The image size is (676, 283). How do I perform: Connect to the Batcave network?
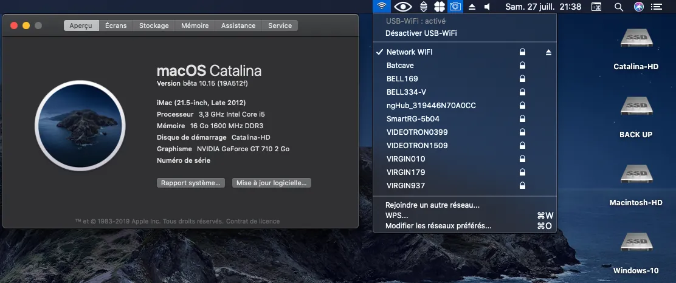pyautogui.click(x=464, y=66)
